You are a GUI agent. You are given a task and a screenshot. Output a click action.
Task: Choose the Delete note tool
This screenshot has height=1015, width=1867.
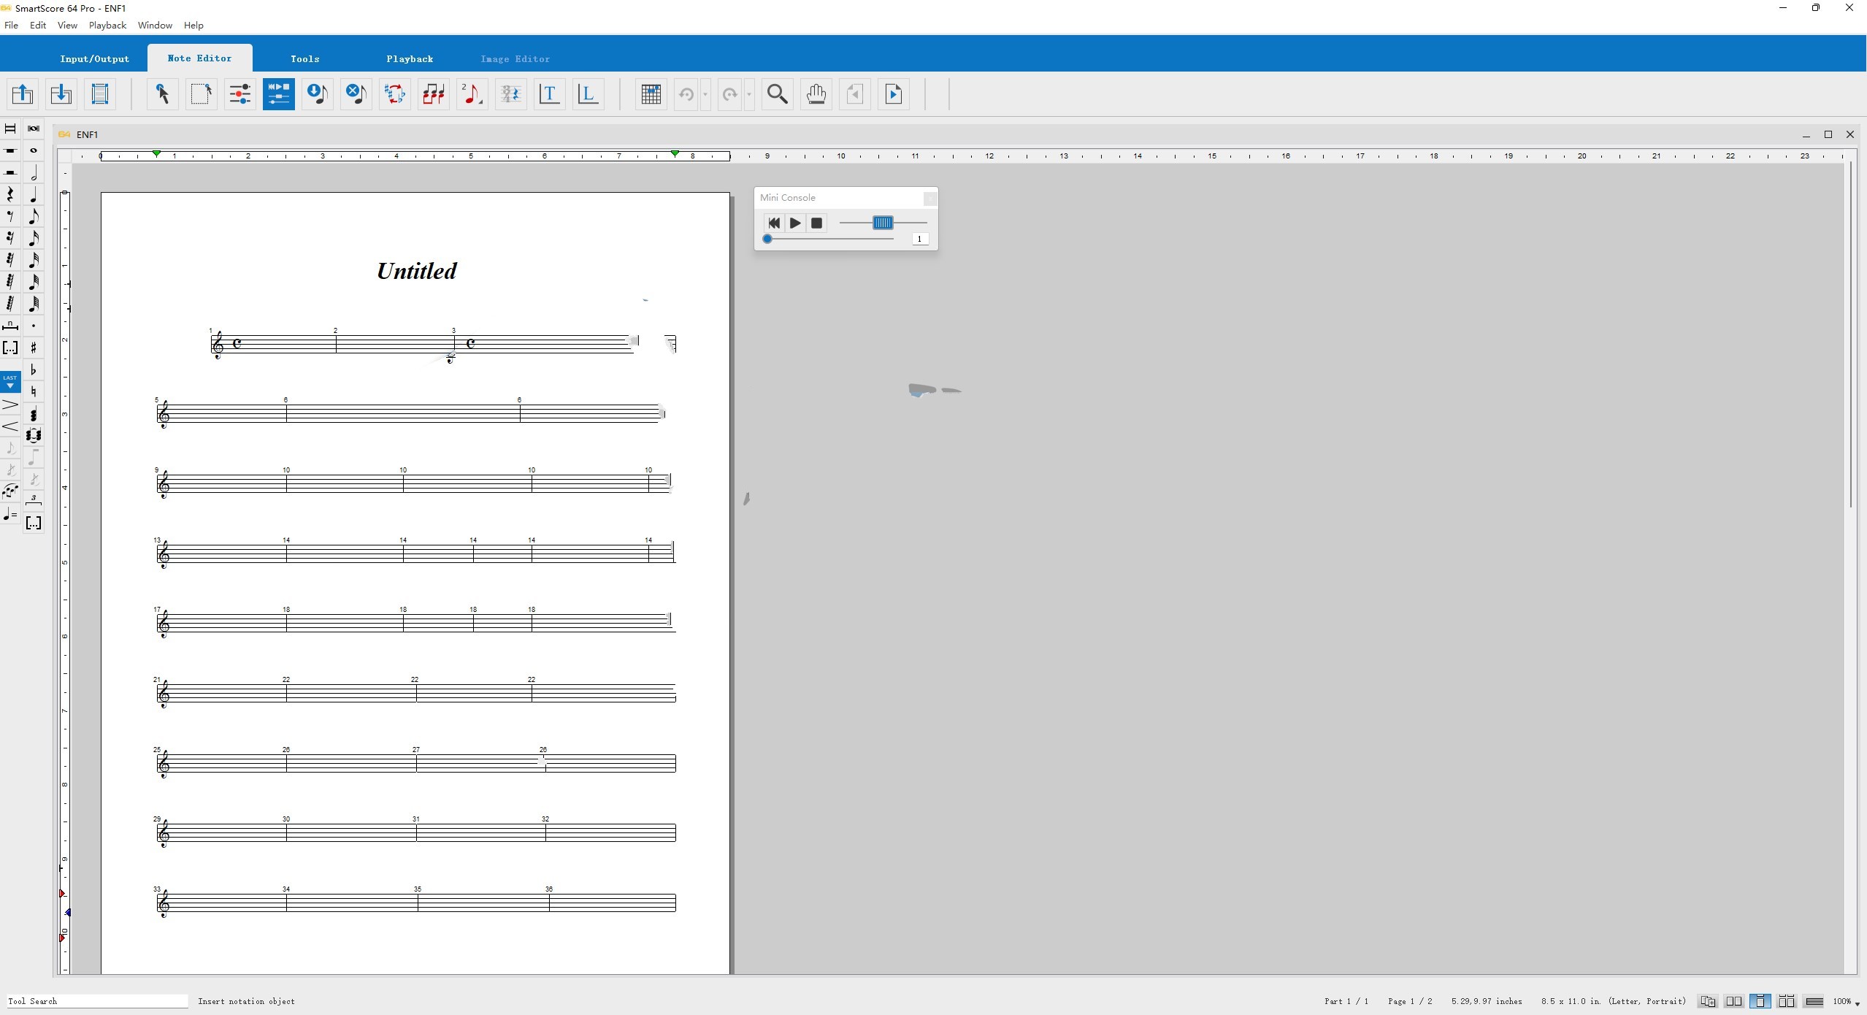[356, 94]
